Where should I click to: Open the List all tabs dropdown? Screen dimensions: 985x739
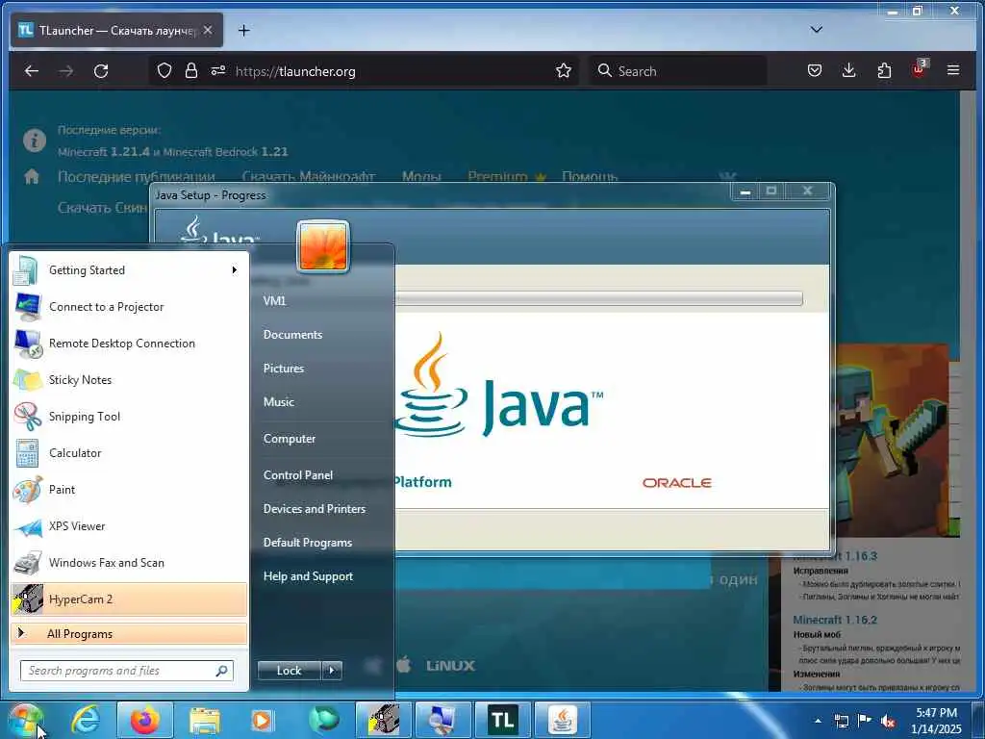pos(816,30)
